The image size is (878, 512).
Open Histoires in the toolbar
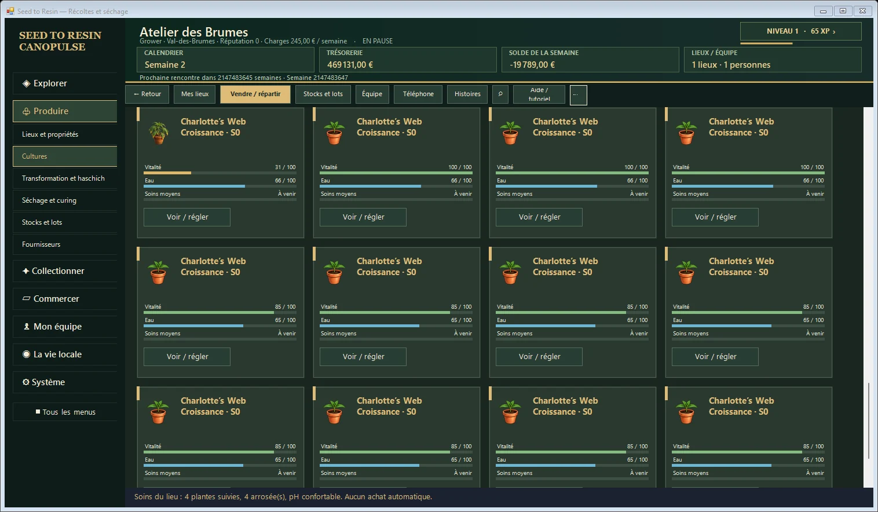point(467,94)
